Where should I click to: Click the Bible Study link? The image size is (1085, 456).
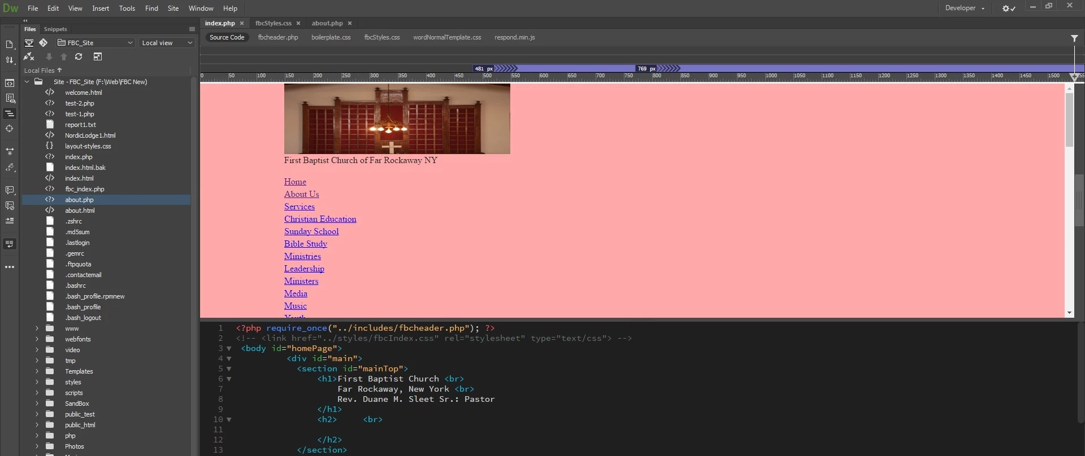click(306, 244)
